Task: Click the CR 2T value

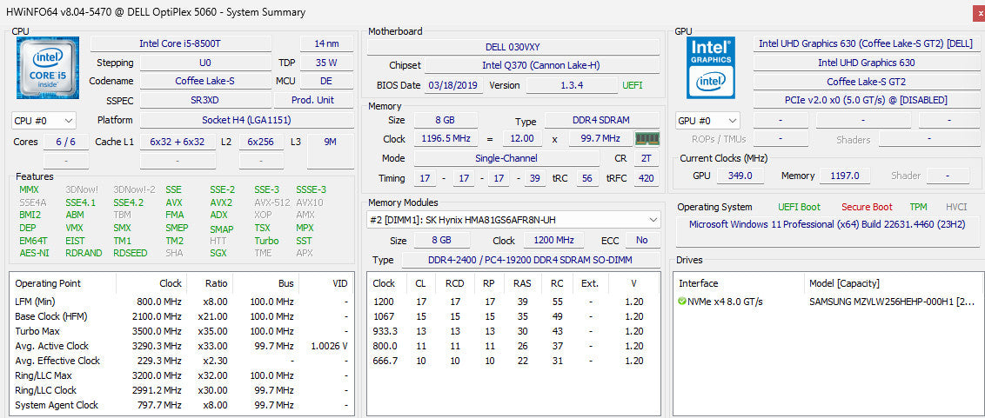Action: [x=646, y=159]
